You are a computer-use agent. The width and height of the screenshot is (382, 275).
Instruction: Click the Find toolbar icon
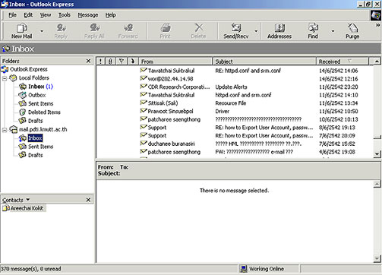click(313, 27)
